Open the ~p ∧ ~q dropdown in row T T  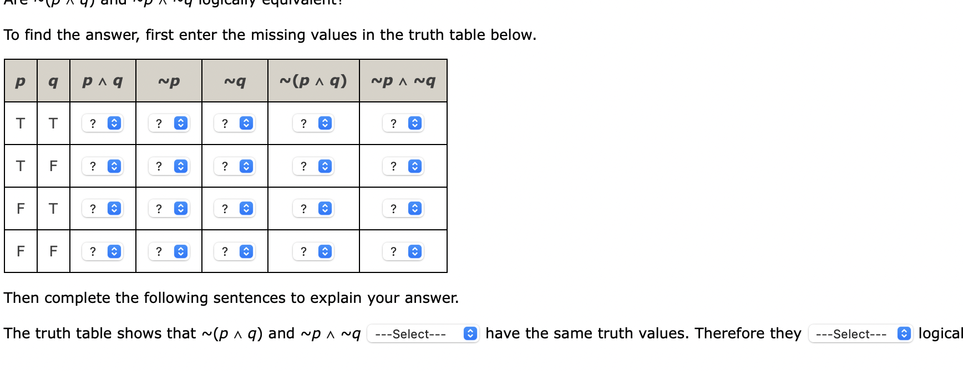click(x=403, y=123)
